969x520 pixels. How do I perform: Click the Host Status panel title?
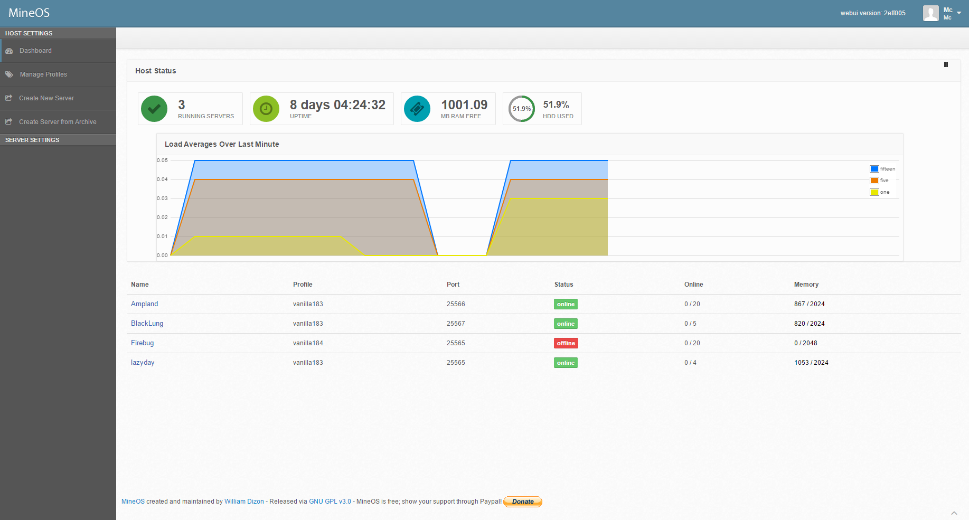[x=156, y=71]
